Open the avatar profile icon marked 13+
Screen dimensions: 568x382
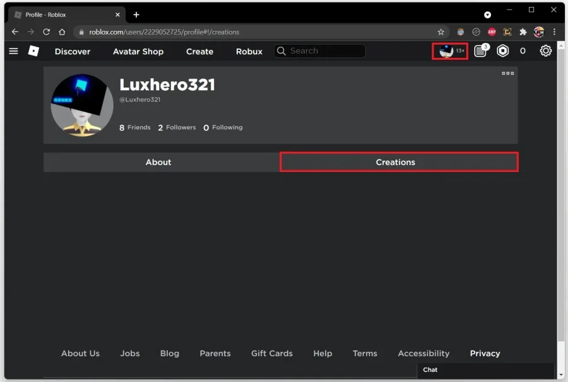click(450, 51)
